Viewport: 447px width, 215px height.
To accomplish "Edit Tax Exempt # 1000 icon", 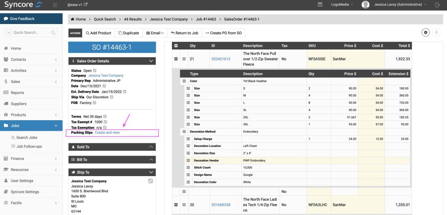I will coord(105,122).
